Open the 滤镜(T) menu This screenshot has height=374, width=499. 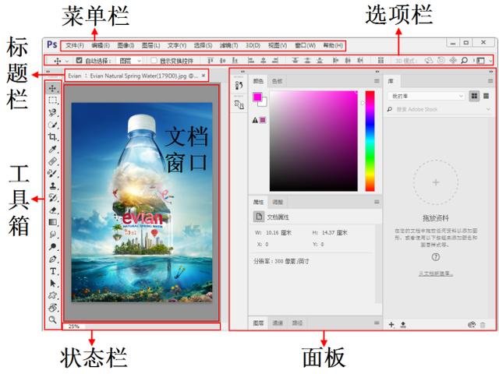click(228, 45)
